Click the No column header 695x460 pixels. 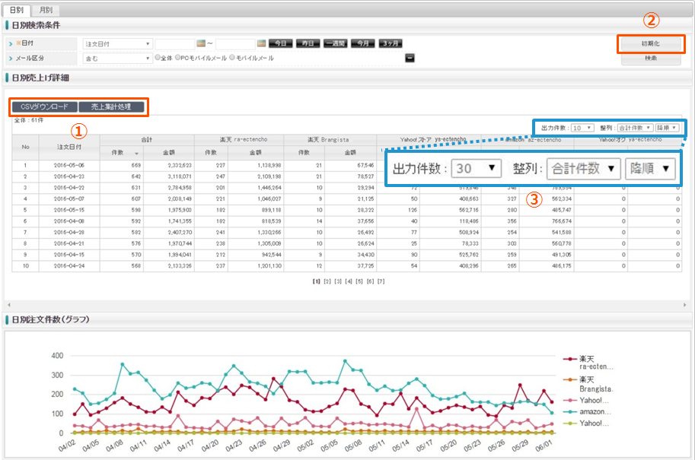coord(25,147)
